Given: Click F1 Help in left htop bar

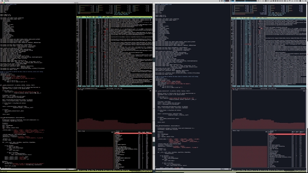Looking at the screenshot, I should pyautogui.click(x=79, y=86).
